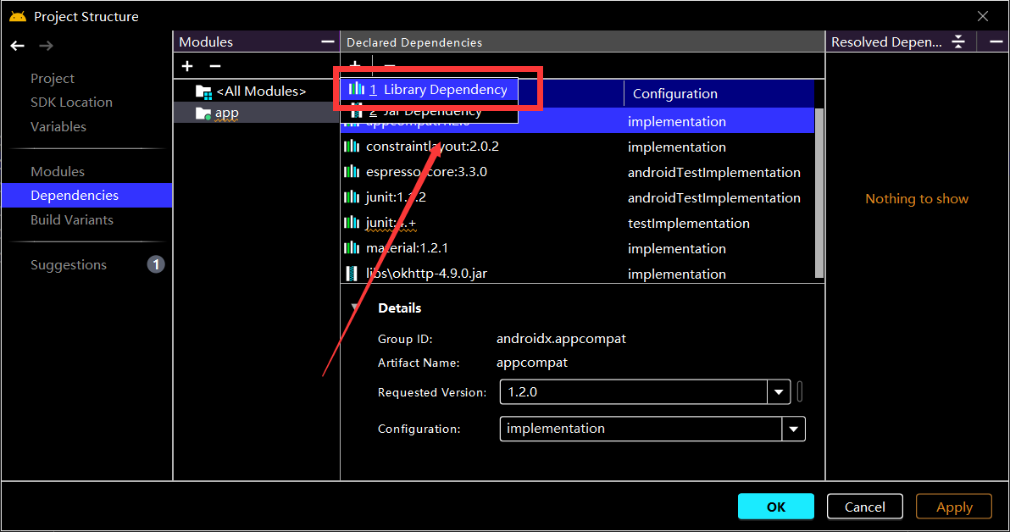The height and width of the screenshot is (532, 1010).
Task: Select junit:4.+ dependency row
Action: (577, 223)
